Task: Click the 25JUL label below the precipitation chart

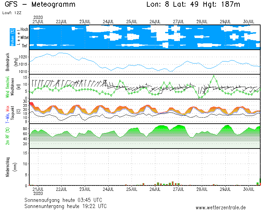Action: tap(132, 190)
